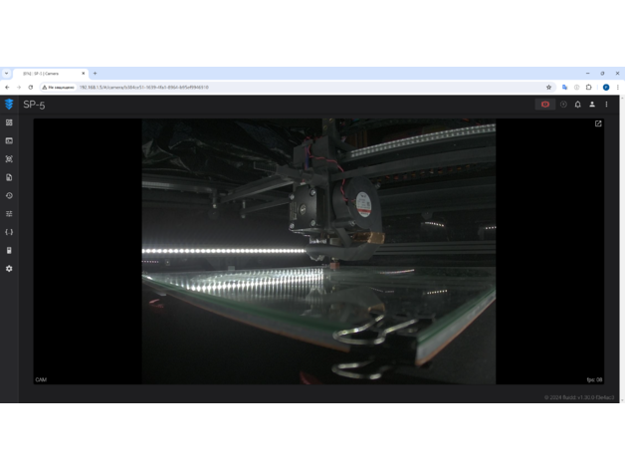Click the browser address bar
The width and height of the screenshot is (625, 470).
coord(299,88)
